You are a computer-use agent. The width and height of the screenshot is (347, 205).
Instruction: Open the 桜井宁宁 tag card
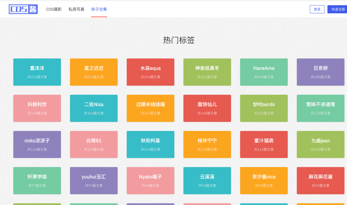click(x=207, y=144)
